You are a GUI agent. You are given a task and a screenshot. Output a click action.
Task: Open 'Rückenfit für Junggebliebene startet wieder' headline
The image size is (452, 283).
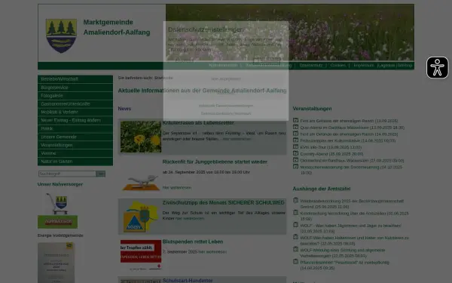215,161
